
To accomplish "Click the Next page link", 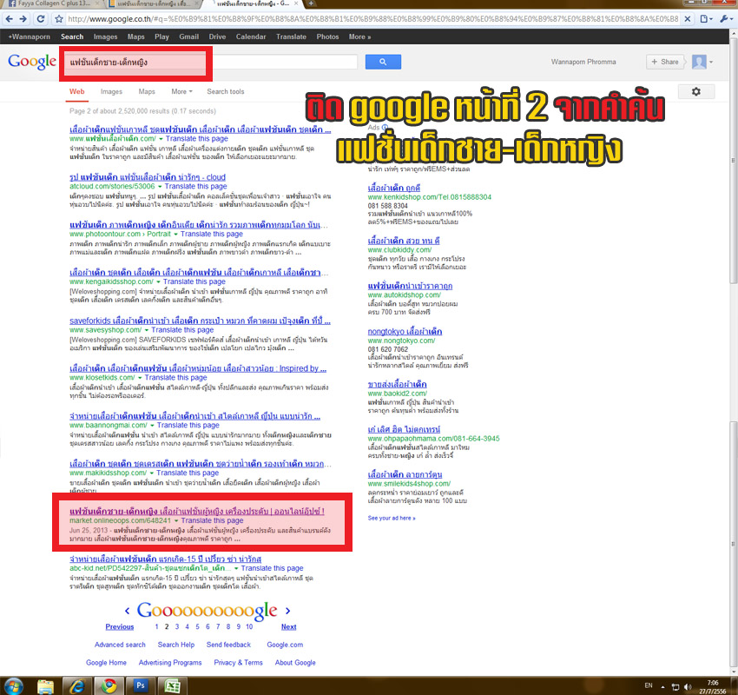I will 288,626.
